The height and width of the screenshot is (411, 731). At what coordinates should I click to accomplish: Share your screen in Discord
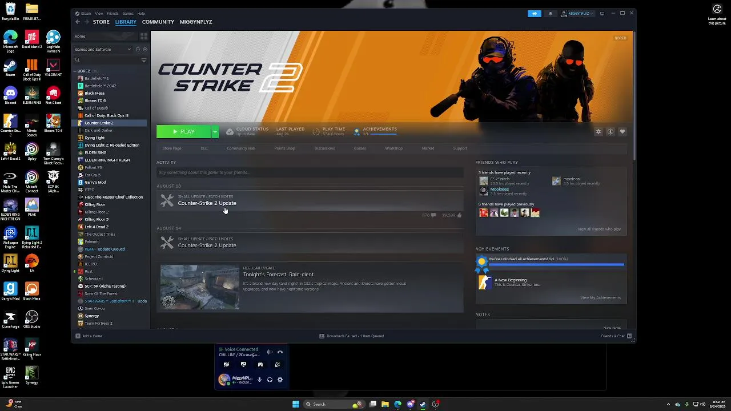tap(243, 364)
